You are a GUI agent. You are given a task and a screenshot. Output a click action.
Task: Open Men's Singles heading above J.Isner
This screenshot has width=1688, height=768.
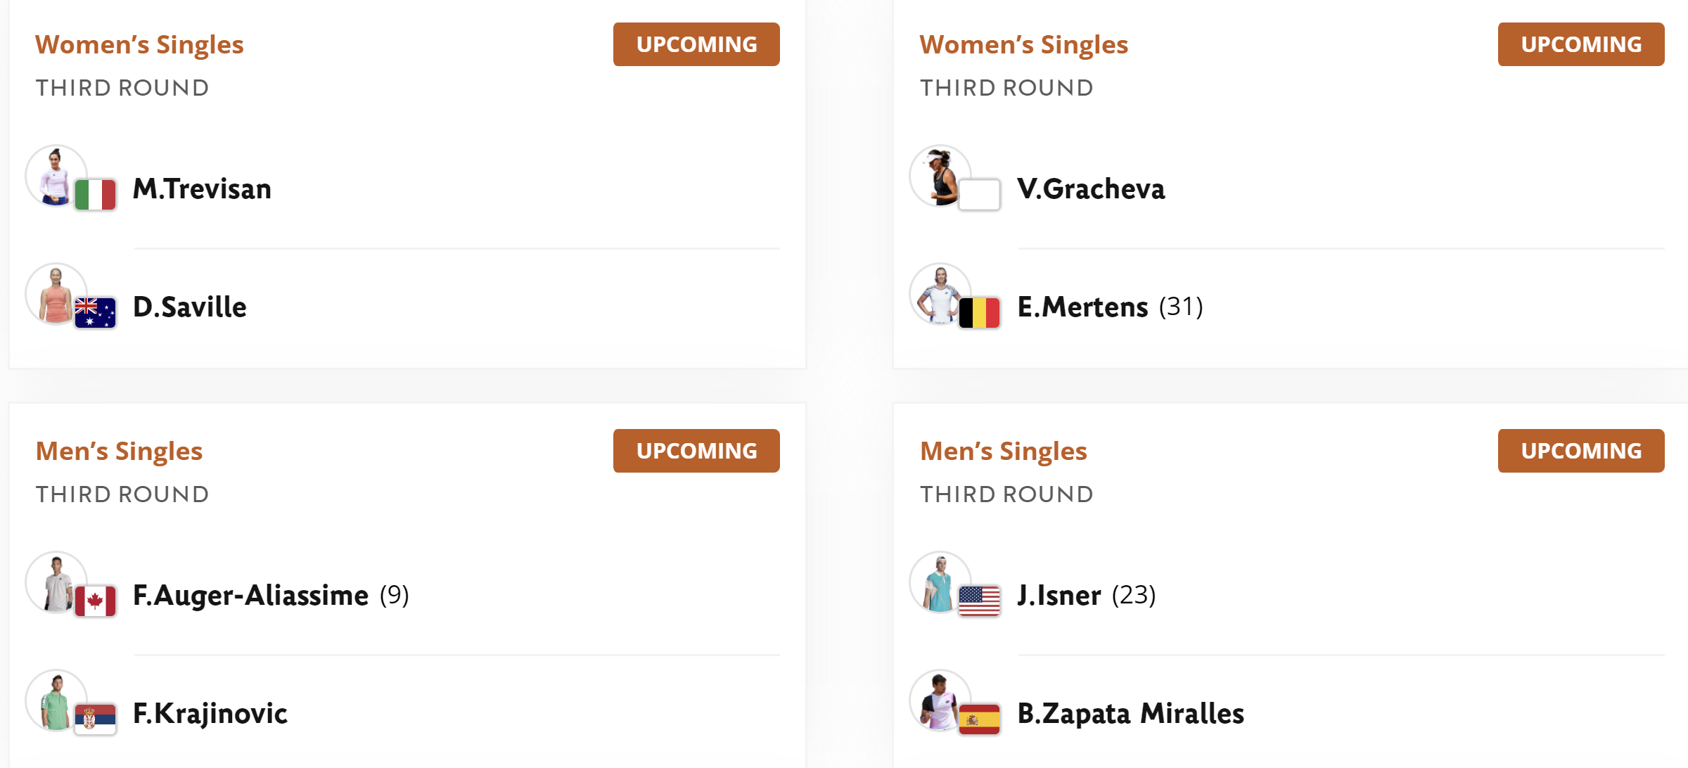(x=1004, y=452)
